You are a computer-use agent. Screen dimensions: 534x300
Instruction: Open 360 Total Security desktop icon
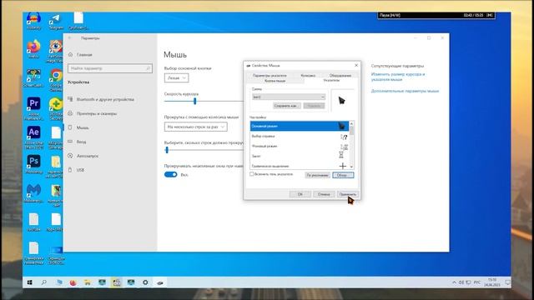coord(56,108)
